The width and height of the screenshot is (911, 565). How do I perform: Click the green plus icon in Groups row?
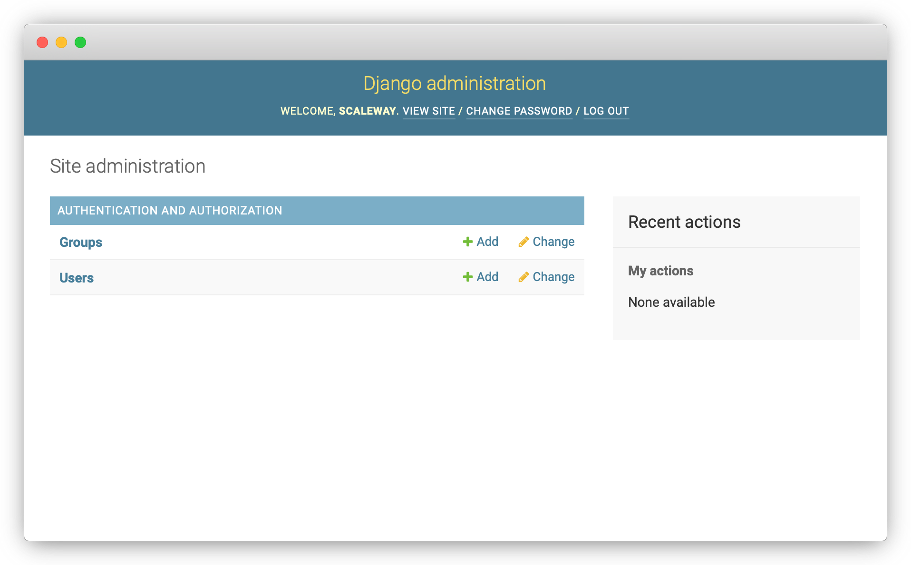[x=467, y=242]
